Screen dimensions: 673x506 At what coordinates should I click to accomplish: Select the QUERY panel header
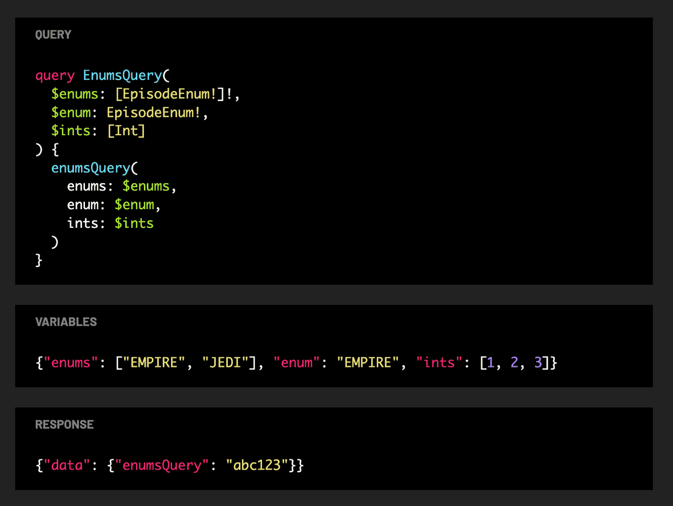53,34
